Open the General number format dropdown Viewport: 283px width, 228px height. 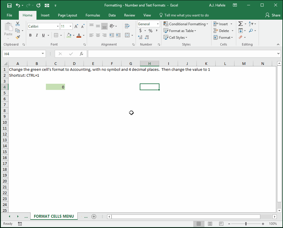coord(158,24)
